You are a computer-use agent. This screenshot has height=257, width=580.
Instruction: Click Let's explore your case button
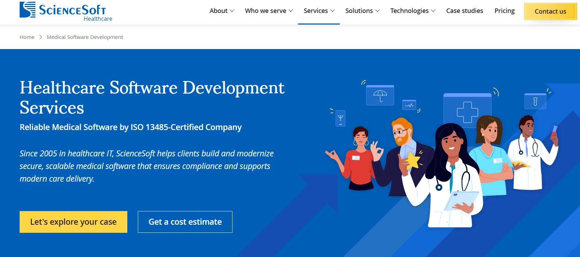pos(73,222)
